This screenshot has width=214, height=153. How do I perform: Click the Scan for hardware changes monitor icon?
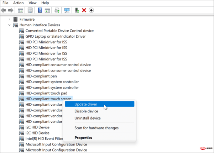point(67,10)
